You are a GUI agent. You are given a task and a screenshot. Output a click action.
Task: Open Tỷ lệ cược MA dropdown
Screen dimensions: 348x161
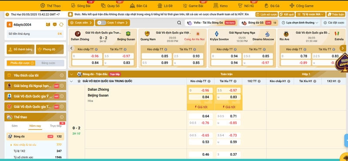pos(311,14)
